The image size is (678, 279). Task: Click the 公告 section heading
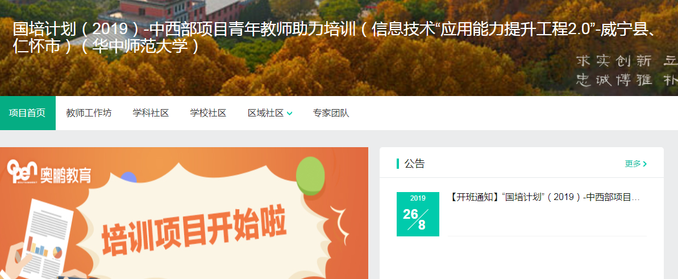pos(415,164)
